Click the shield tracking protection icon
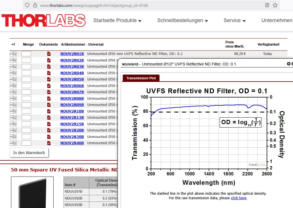Image resolution: width=293 pixels, height=208 pixels. [27, 5]
